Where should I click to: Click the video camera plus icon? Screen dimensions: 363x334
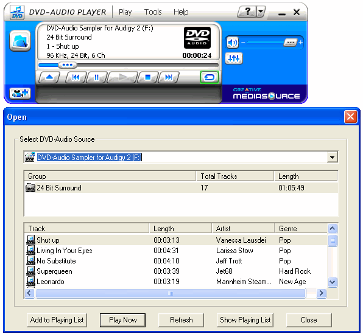20,94
